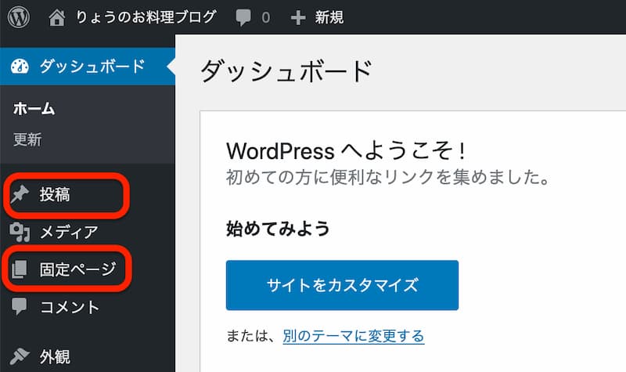Click the WordPress へようこそ！ heading
The width and height of the screenshot is (626, 372).
pyautogui.click(x=346, y=151)
